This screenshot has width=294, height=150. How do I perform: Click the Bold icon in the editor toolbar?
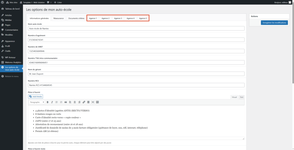click(47, 102)
